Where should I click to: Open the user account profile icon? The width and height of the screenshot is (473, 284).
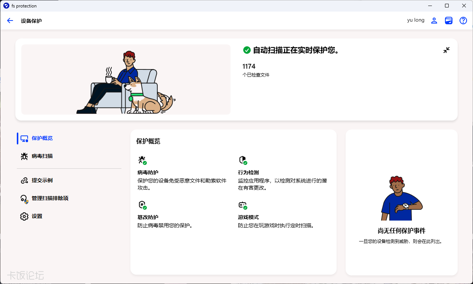[x=434, y=21]
